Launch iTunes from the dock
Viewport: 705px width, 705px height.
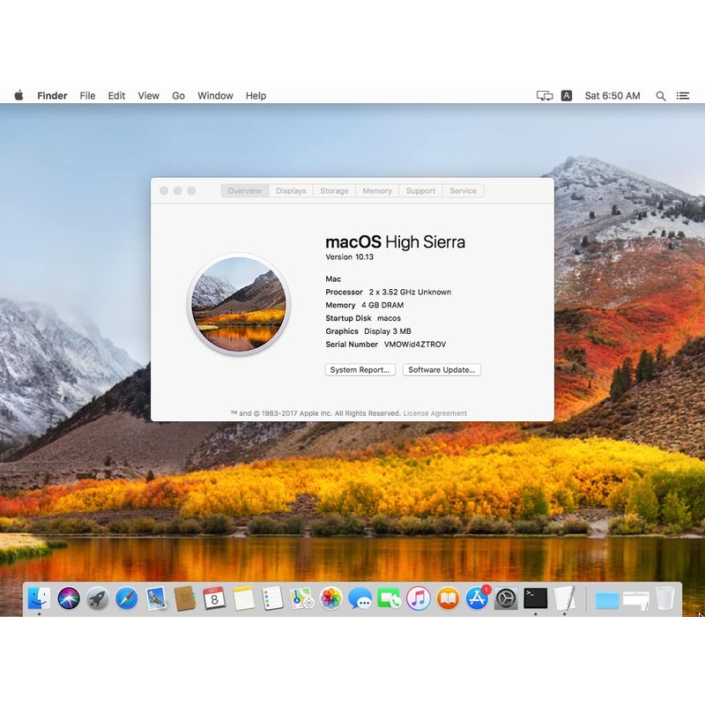[x=418, y=598]
